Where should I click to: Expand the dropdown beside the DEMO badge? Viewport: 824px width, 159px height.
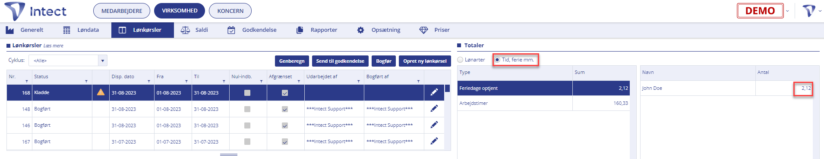[787, 11]
